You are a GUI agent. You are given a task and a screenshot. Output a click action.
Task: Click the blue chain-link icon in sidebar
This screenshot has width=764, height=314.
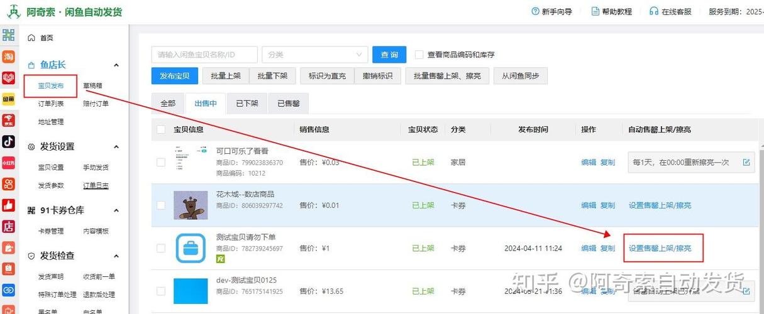tap(8, 290)
